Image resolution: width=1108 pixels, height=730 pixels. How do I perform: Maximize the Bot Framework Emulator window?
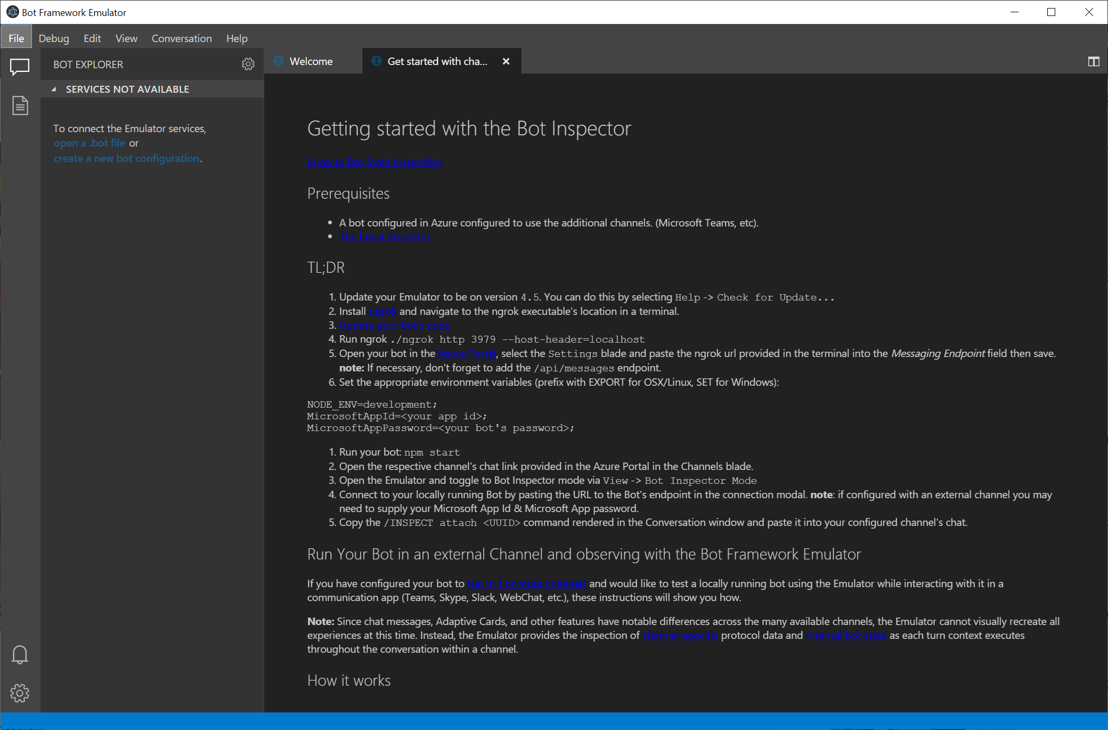(1051, 12)
